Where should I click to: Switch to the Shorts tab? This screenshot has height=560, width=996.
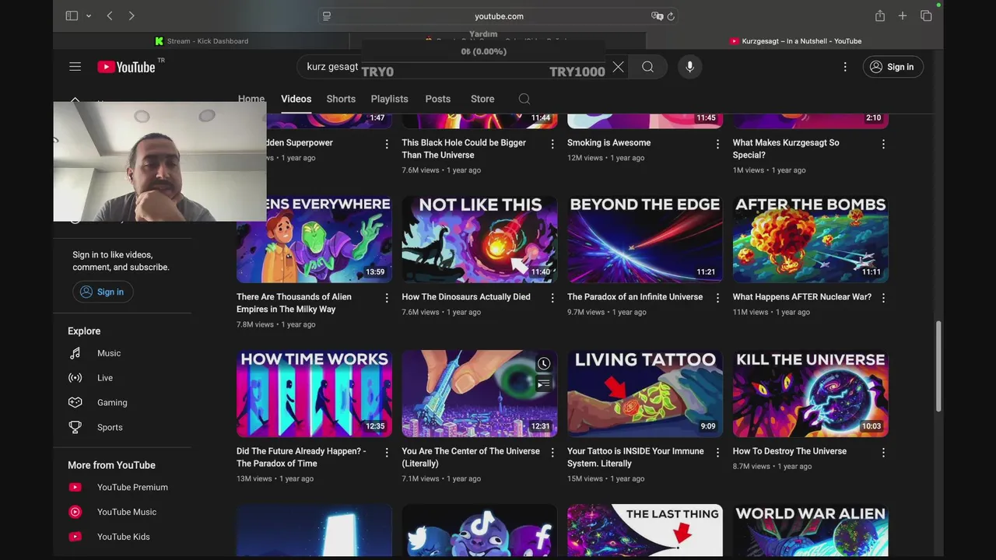coord(341,99)
